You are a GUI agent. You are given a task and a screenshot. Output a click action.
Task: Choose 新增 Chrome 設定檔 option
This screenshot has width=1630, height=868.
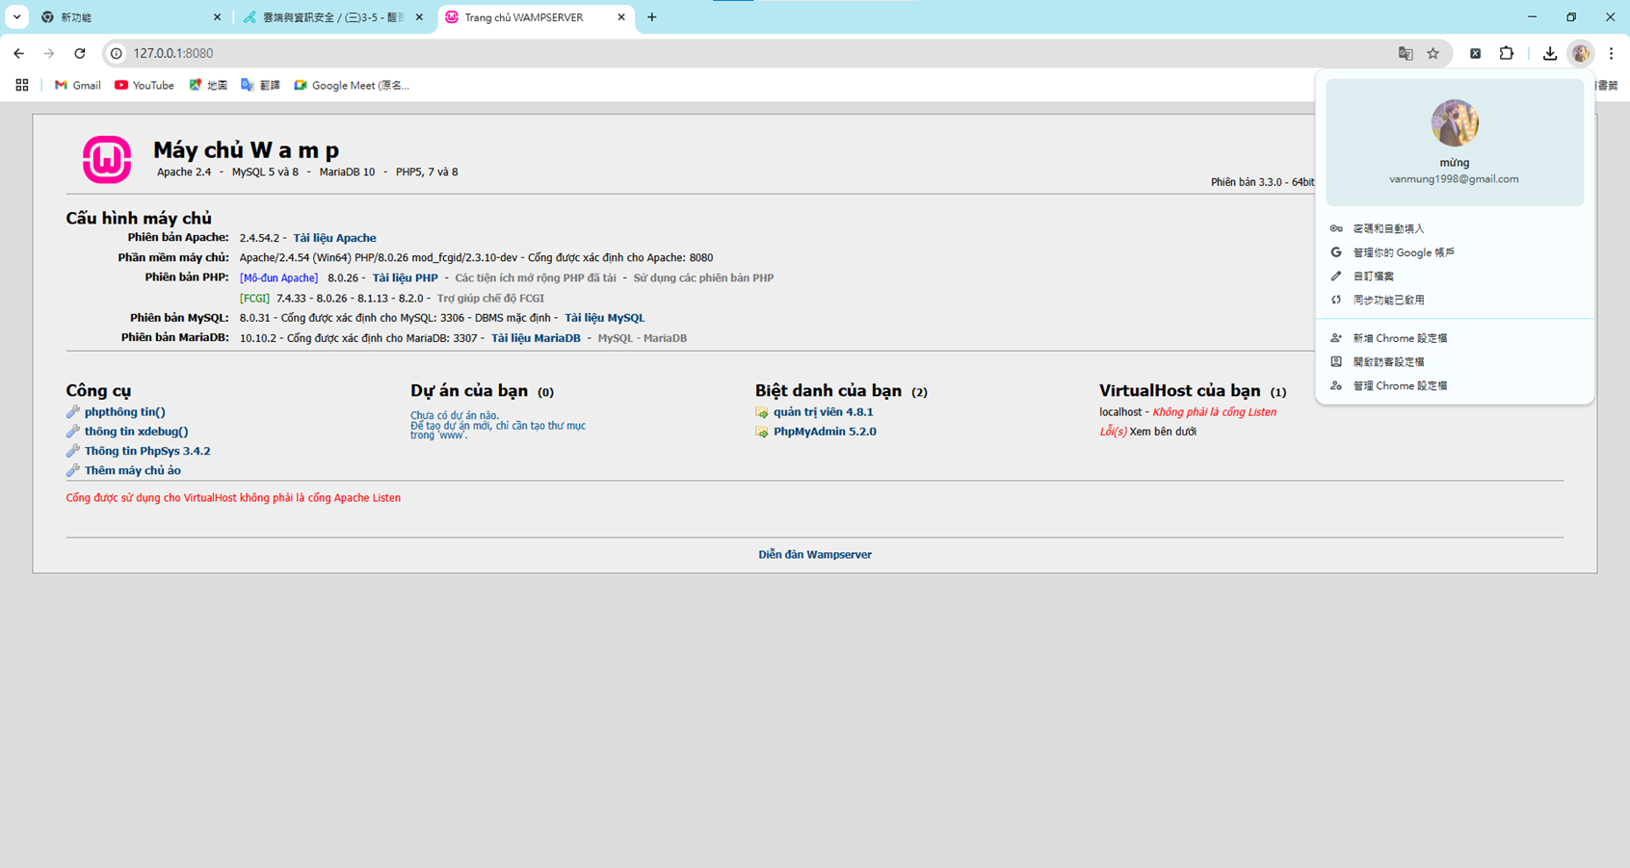pyautogui.click(x=1400, y=338)
